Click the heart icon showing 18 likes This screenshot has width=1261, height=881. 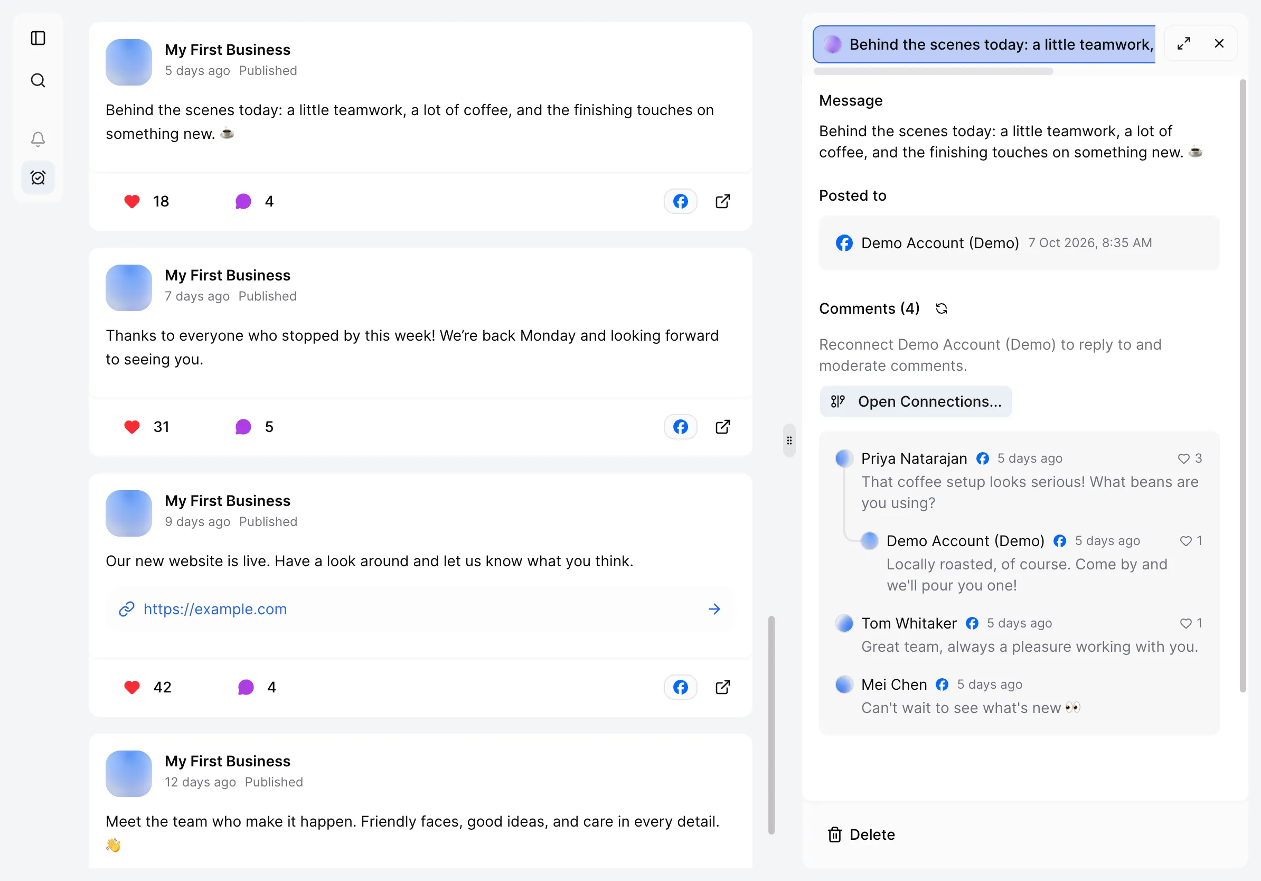(132, 202)
